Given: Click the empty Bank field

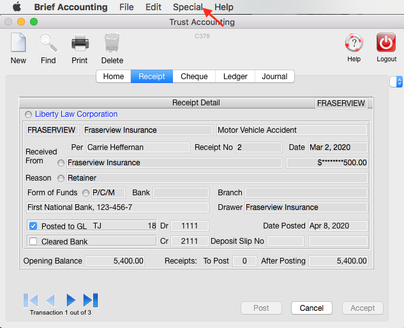Looking at the screenshot, I should 181,193.
